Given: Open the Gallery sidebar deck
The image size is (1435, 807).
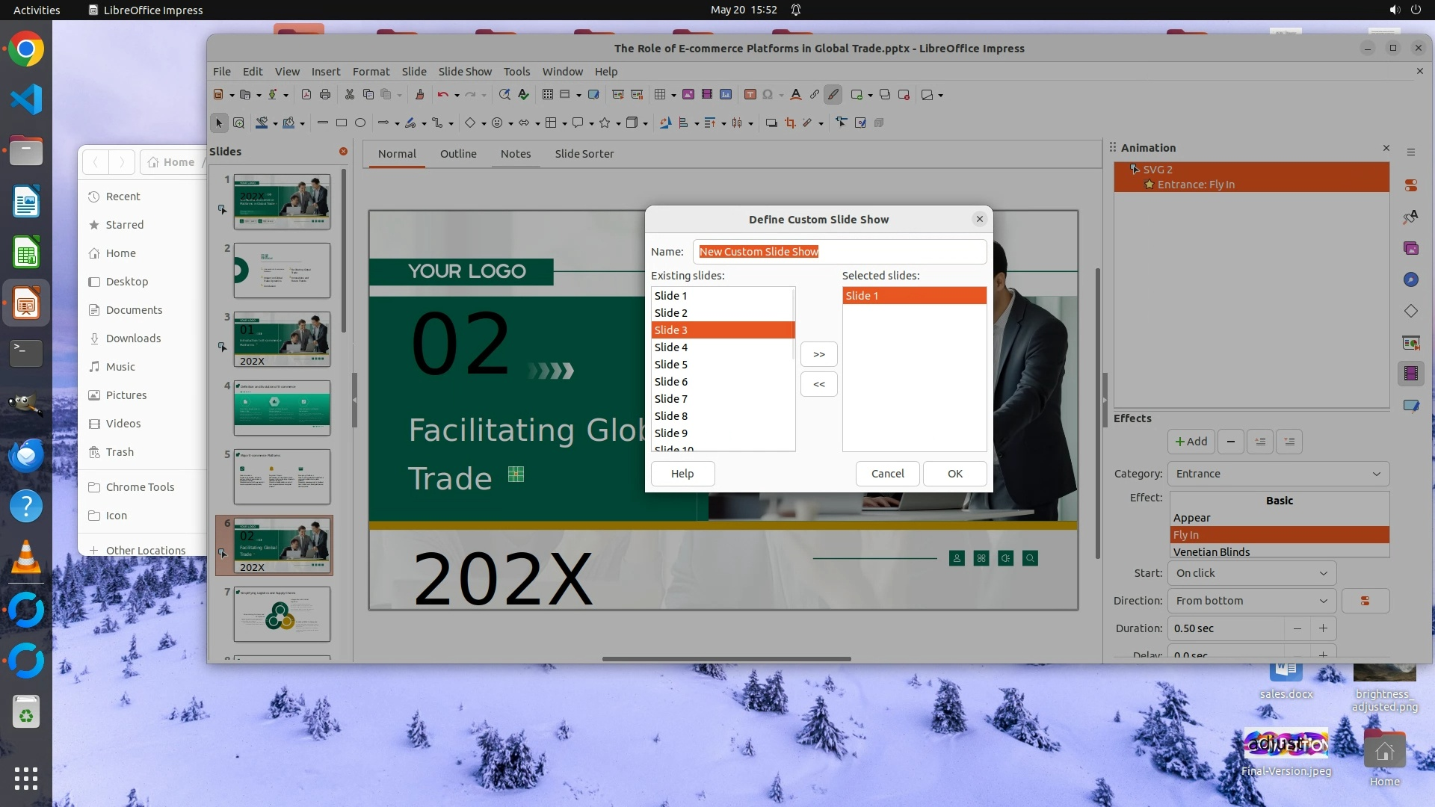Looking at the screenshot, I should pos(1410,248).
